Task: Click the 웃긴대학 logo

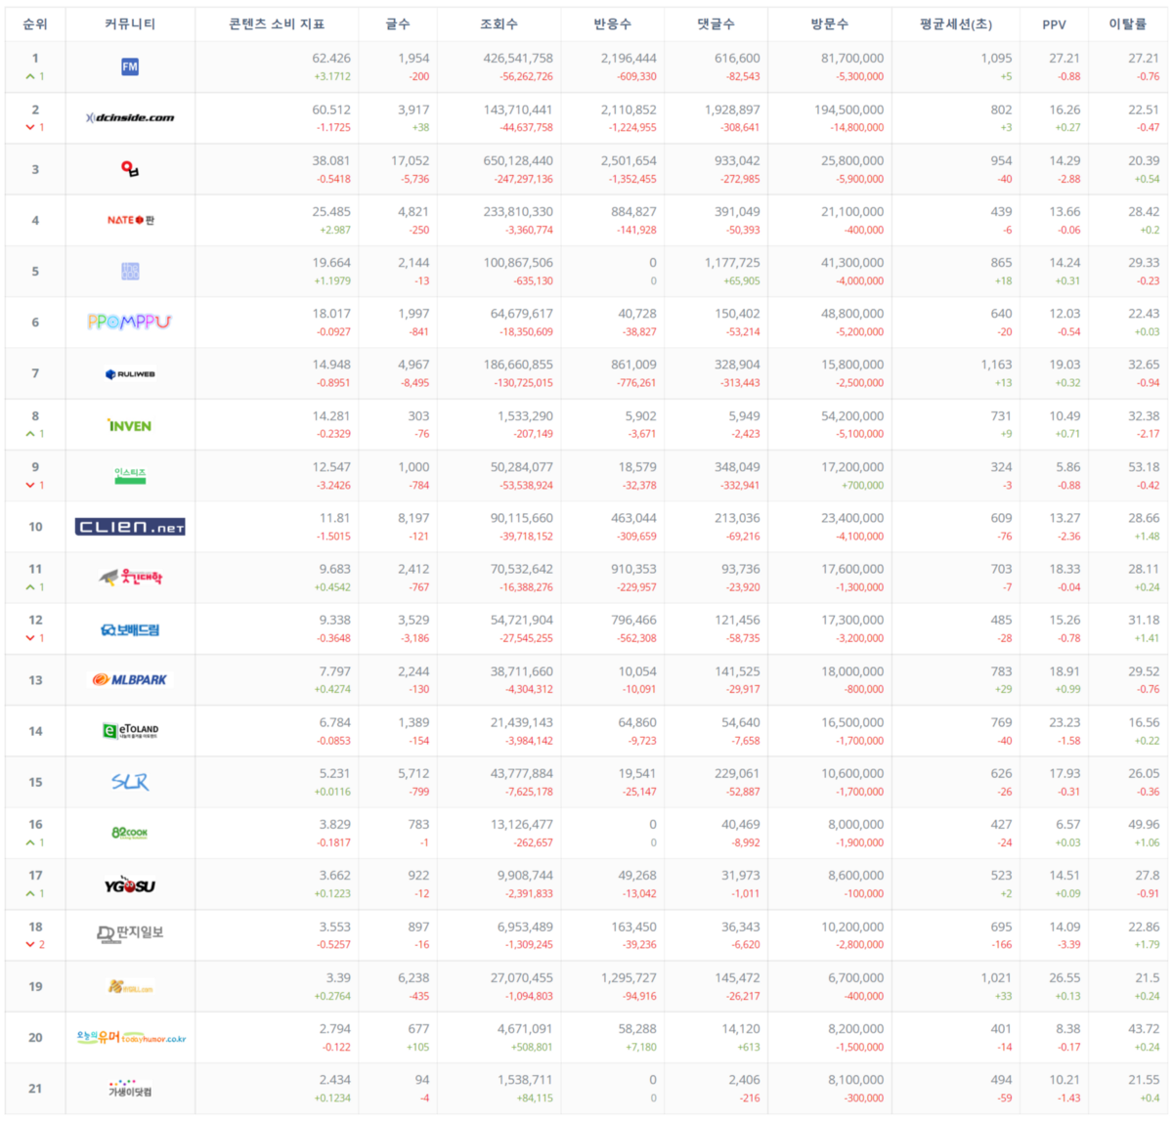Action: point(130,578)
